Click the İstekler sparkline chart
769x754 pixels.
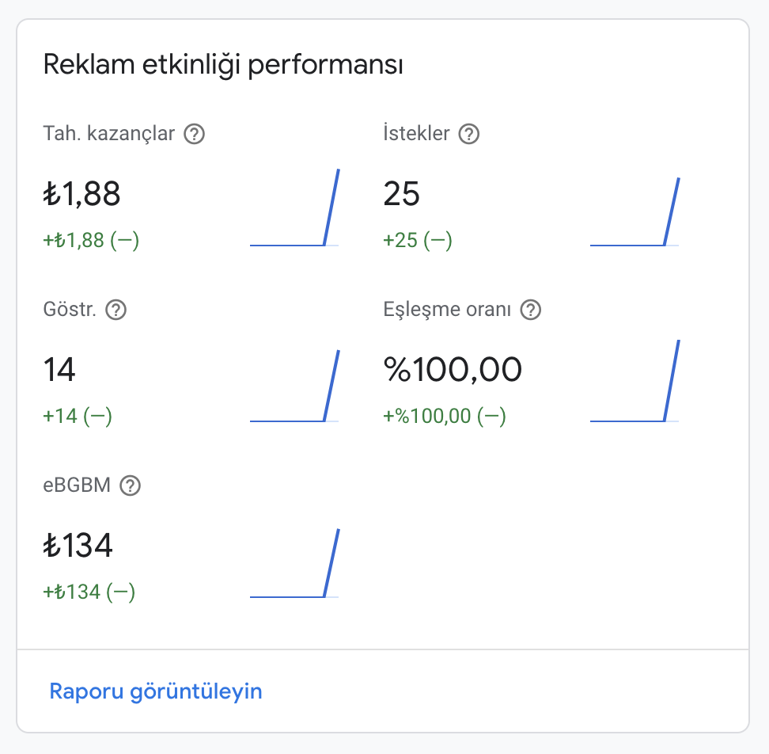(x=635, y=211)
